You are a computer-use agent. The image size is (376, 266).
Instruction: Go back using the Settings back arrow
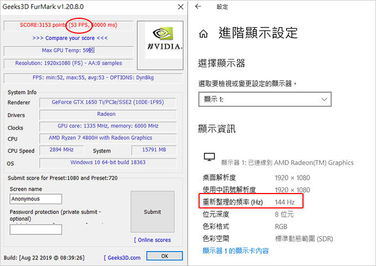point(198,7)
